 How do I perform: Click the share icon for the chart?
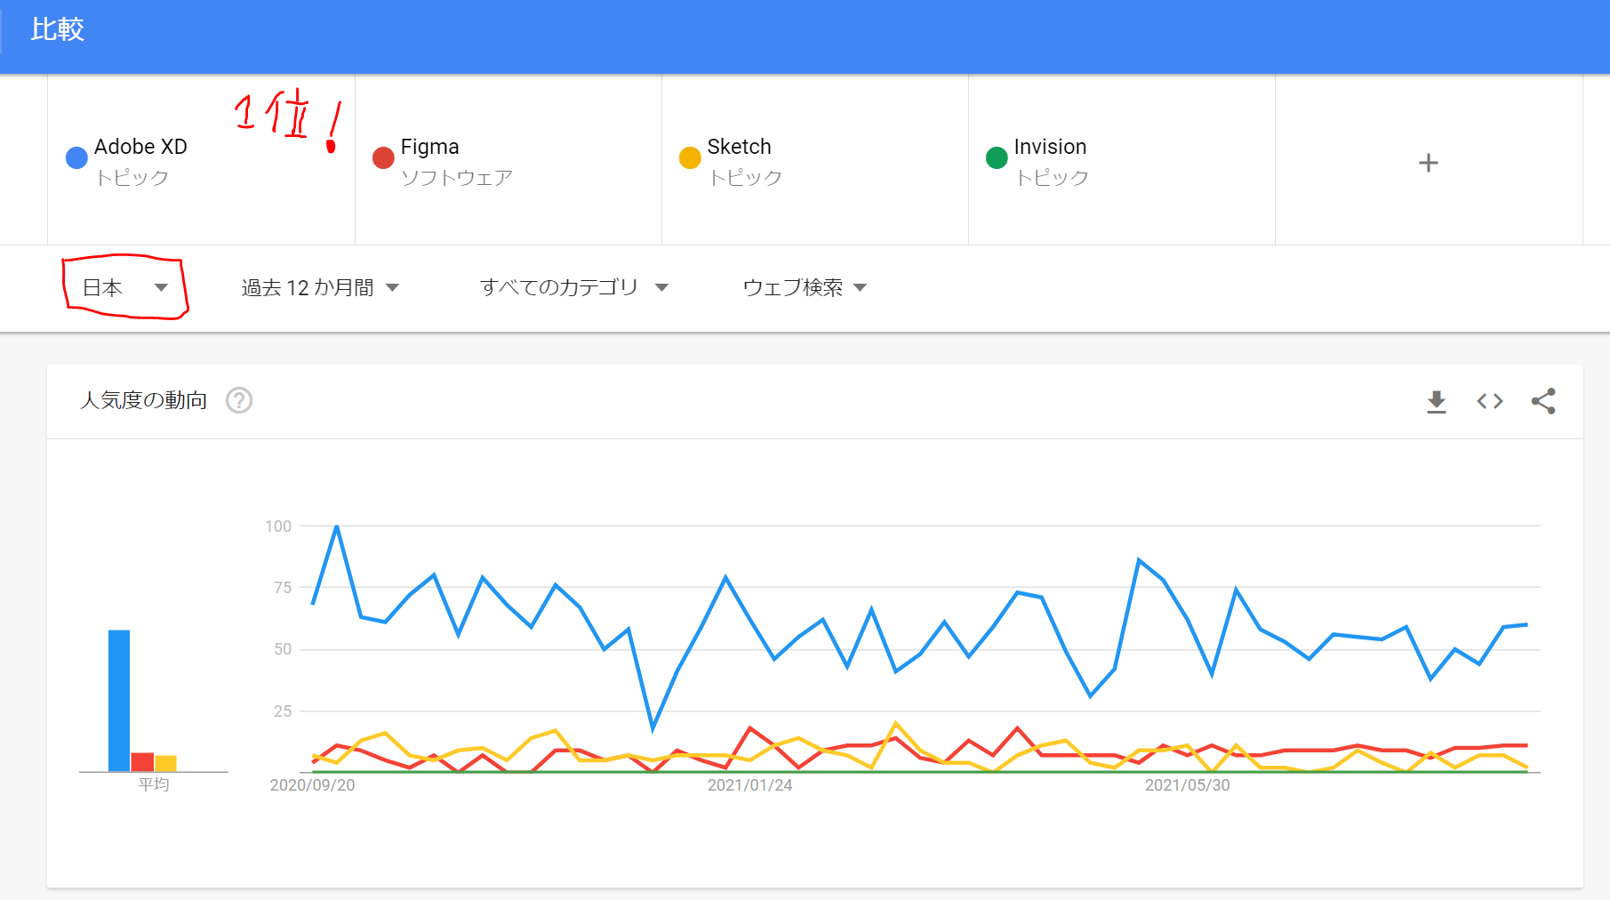click(x=1543, y=401)
